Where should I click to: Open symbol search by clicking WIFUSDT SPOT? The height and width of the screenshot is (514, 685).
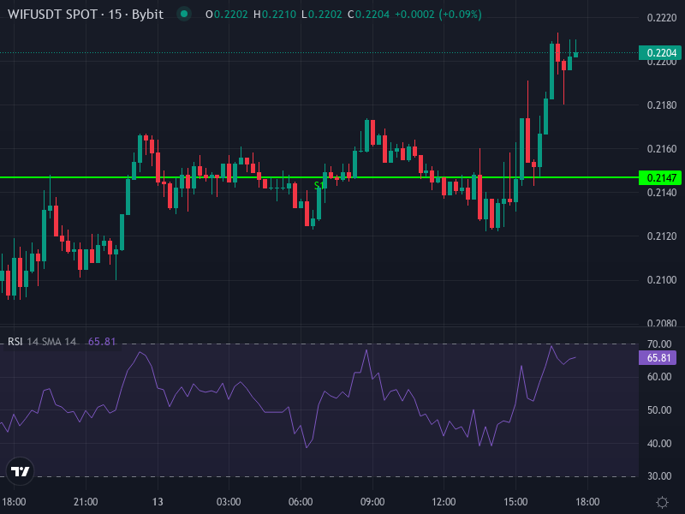click(55, 15)
